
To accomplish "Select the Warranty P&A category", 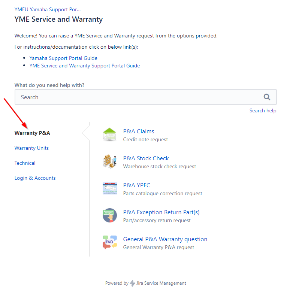I will pos(32,133).
